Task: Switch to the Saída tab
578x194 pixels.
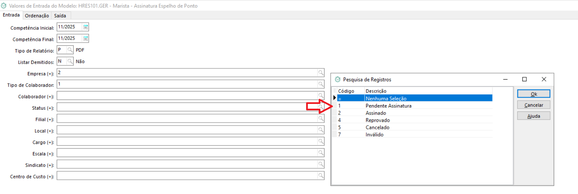Action: (60, 16)
